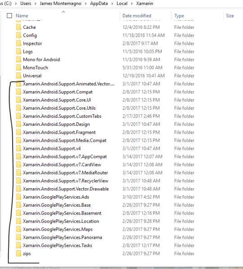
Task: Expand the chevron after James Montemagno
Action: pos(85,4)
